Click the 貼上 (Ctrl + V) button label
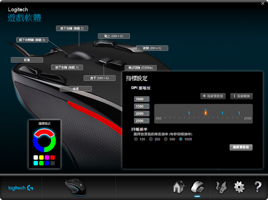The image size is (268, 200). (x=114, y=36)
